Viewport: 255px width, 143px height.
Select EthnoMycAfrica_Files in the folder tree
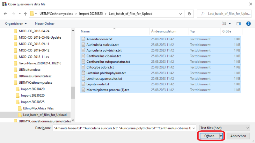pyautogui.click(x=39, y=108)
